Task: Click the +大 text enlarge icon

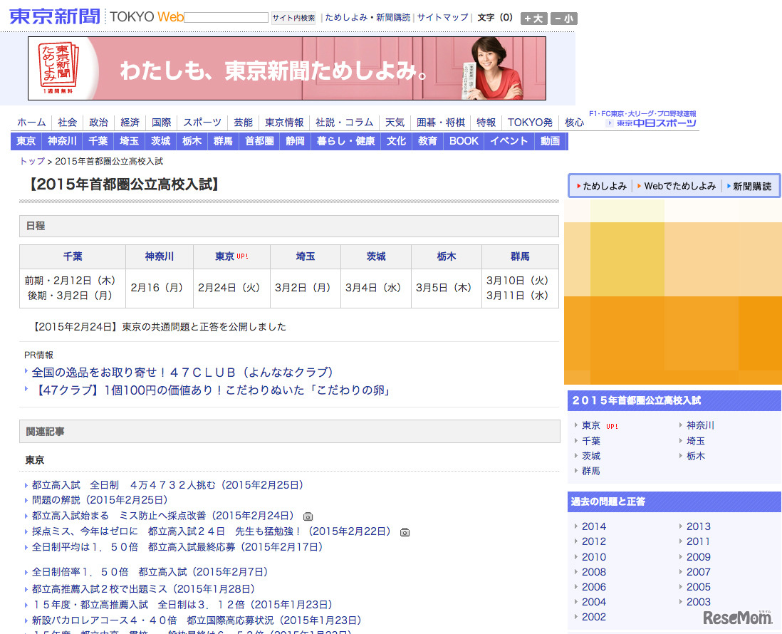Action: (533, 18)
